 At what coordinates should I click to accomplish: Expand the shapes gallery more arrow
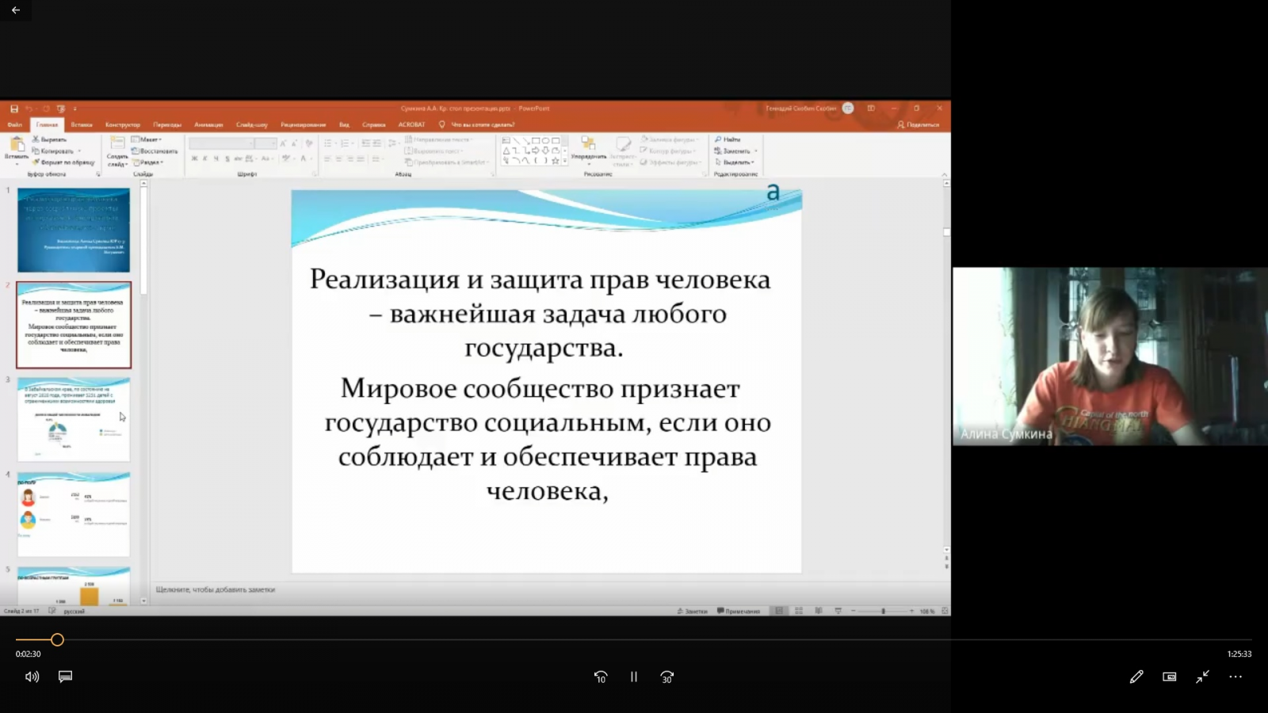564,160
